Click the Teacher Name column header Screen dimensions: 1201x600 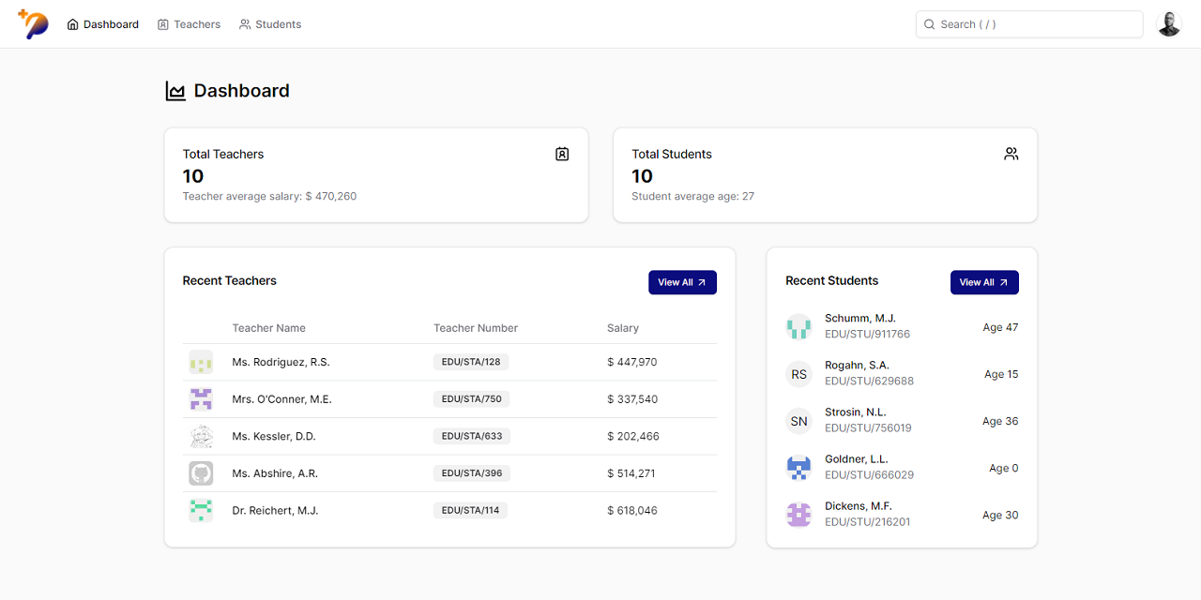[268, 328]
